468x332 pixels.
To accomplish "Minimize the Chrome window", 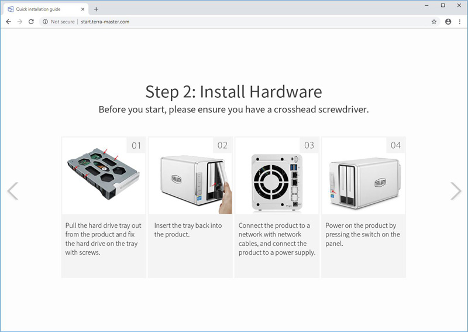I will coord(427,5).
